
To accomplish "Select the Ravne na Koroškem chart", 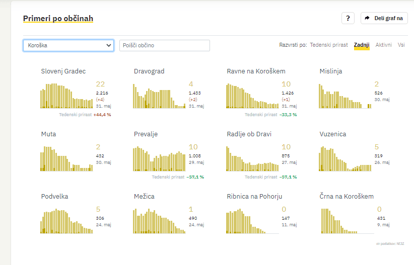I will (252, 97).
